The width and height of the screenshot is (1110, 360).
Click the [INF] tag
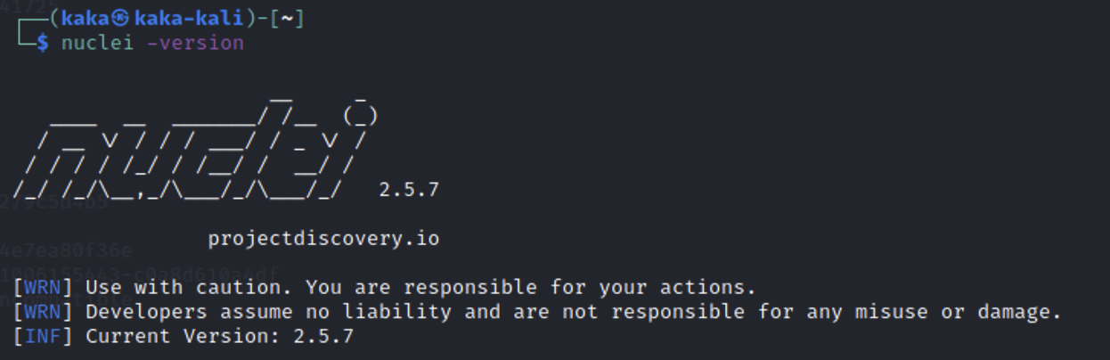pos(46,336)
